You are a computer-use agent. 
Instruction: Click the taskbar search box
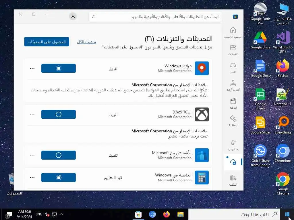234,214
